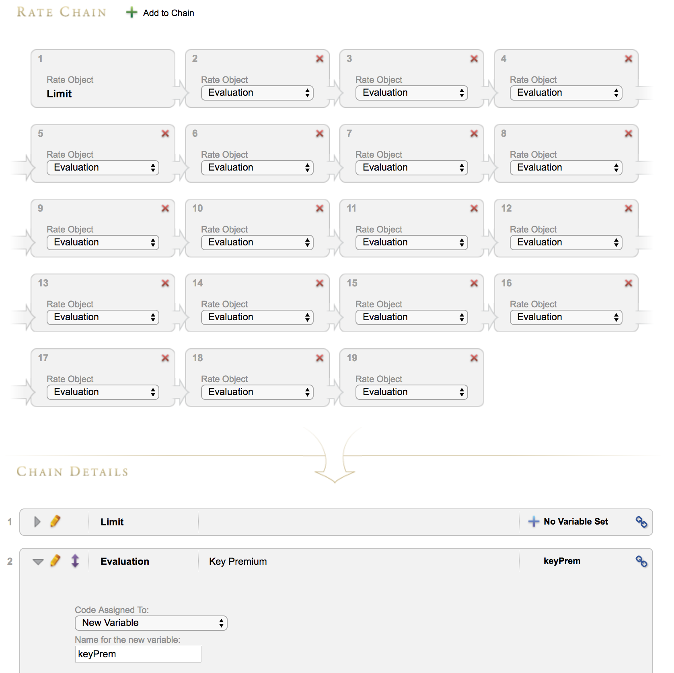Screen dimensions: 674x673
Task: Click the pencil edit icon on Limit row
Action: (55, 521)
